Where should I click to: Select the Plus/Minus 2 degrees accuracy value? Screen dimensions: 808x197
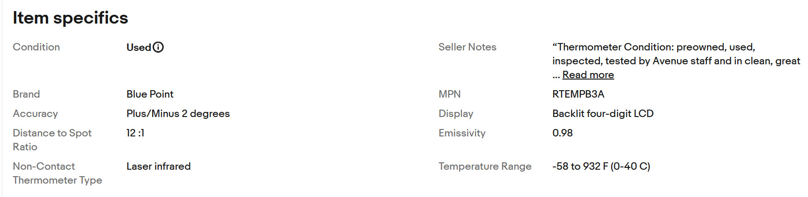[x=178, y=114]
